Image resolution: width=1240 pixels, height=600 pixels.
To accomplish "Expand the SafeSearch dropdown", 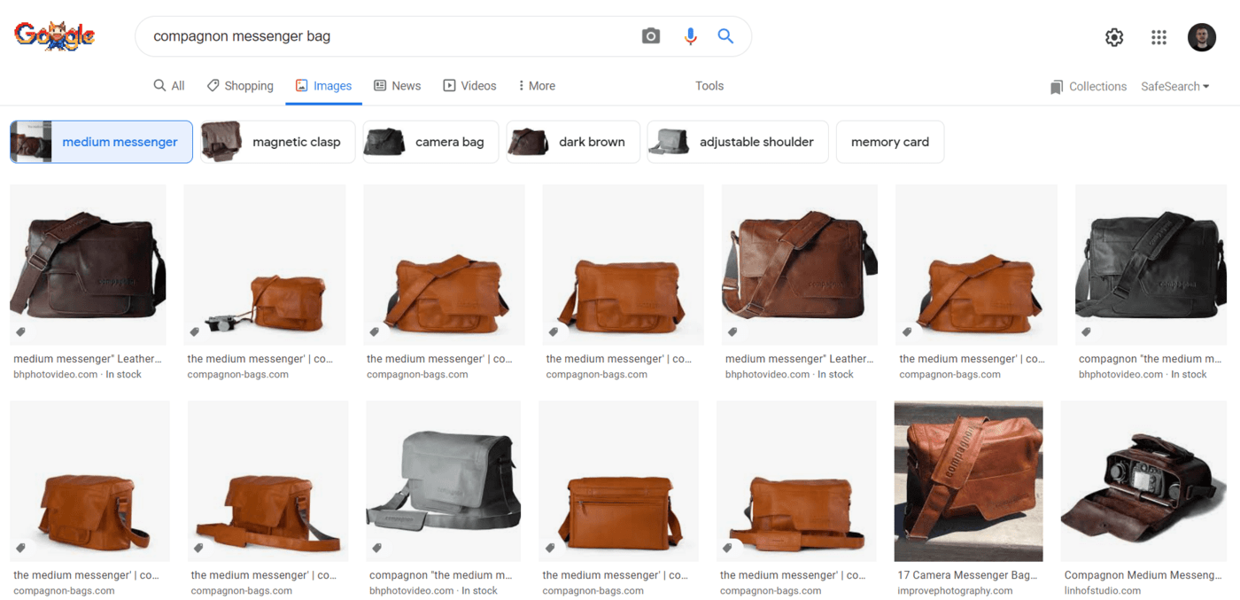I will tap(1174, 86).
